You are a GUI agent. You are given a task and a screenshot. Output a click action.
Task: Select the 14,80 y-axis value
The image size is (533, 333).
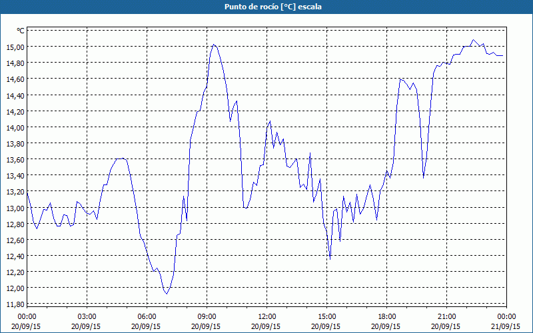(x=15, y=63)
